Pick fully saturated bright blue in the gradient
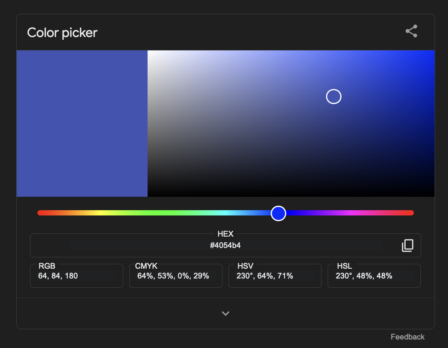This screenshot has height=348, width=448. (x=433, y=51)
